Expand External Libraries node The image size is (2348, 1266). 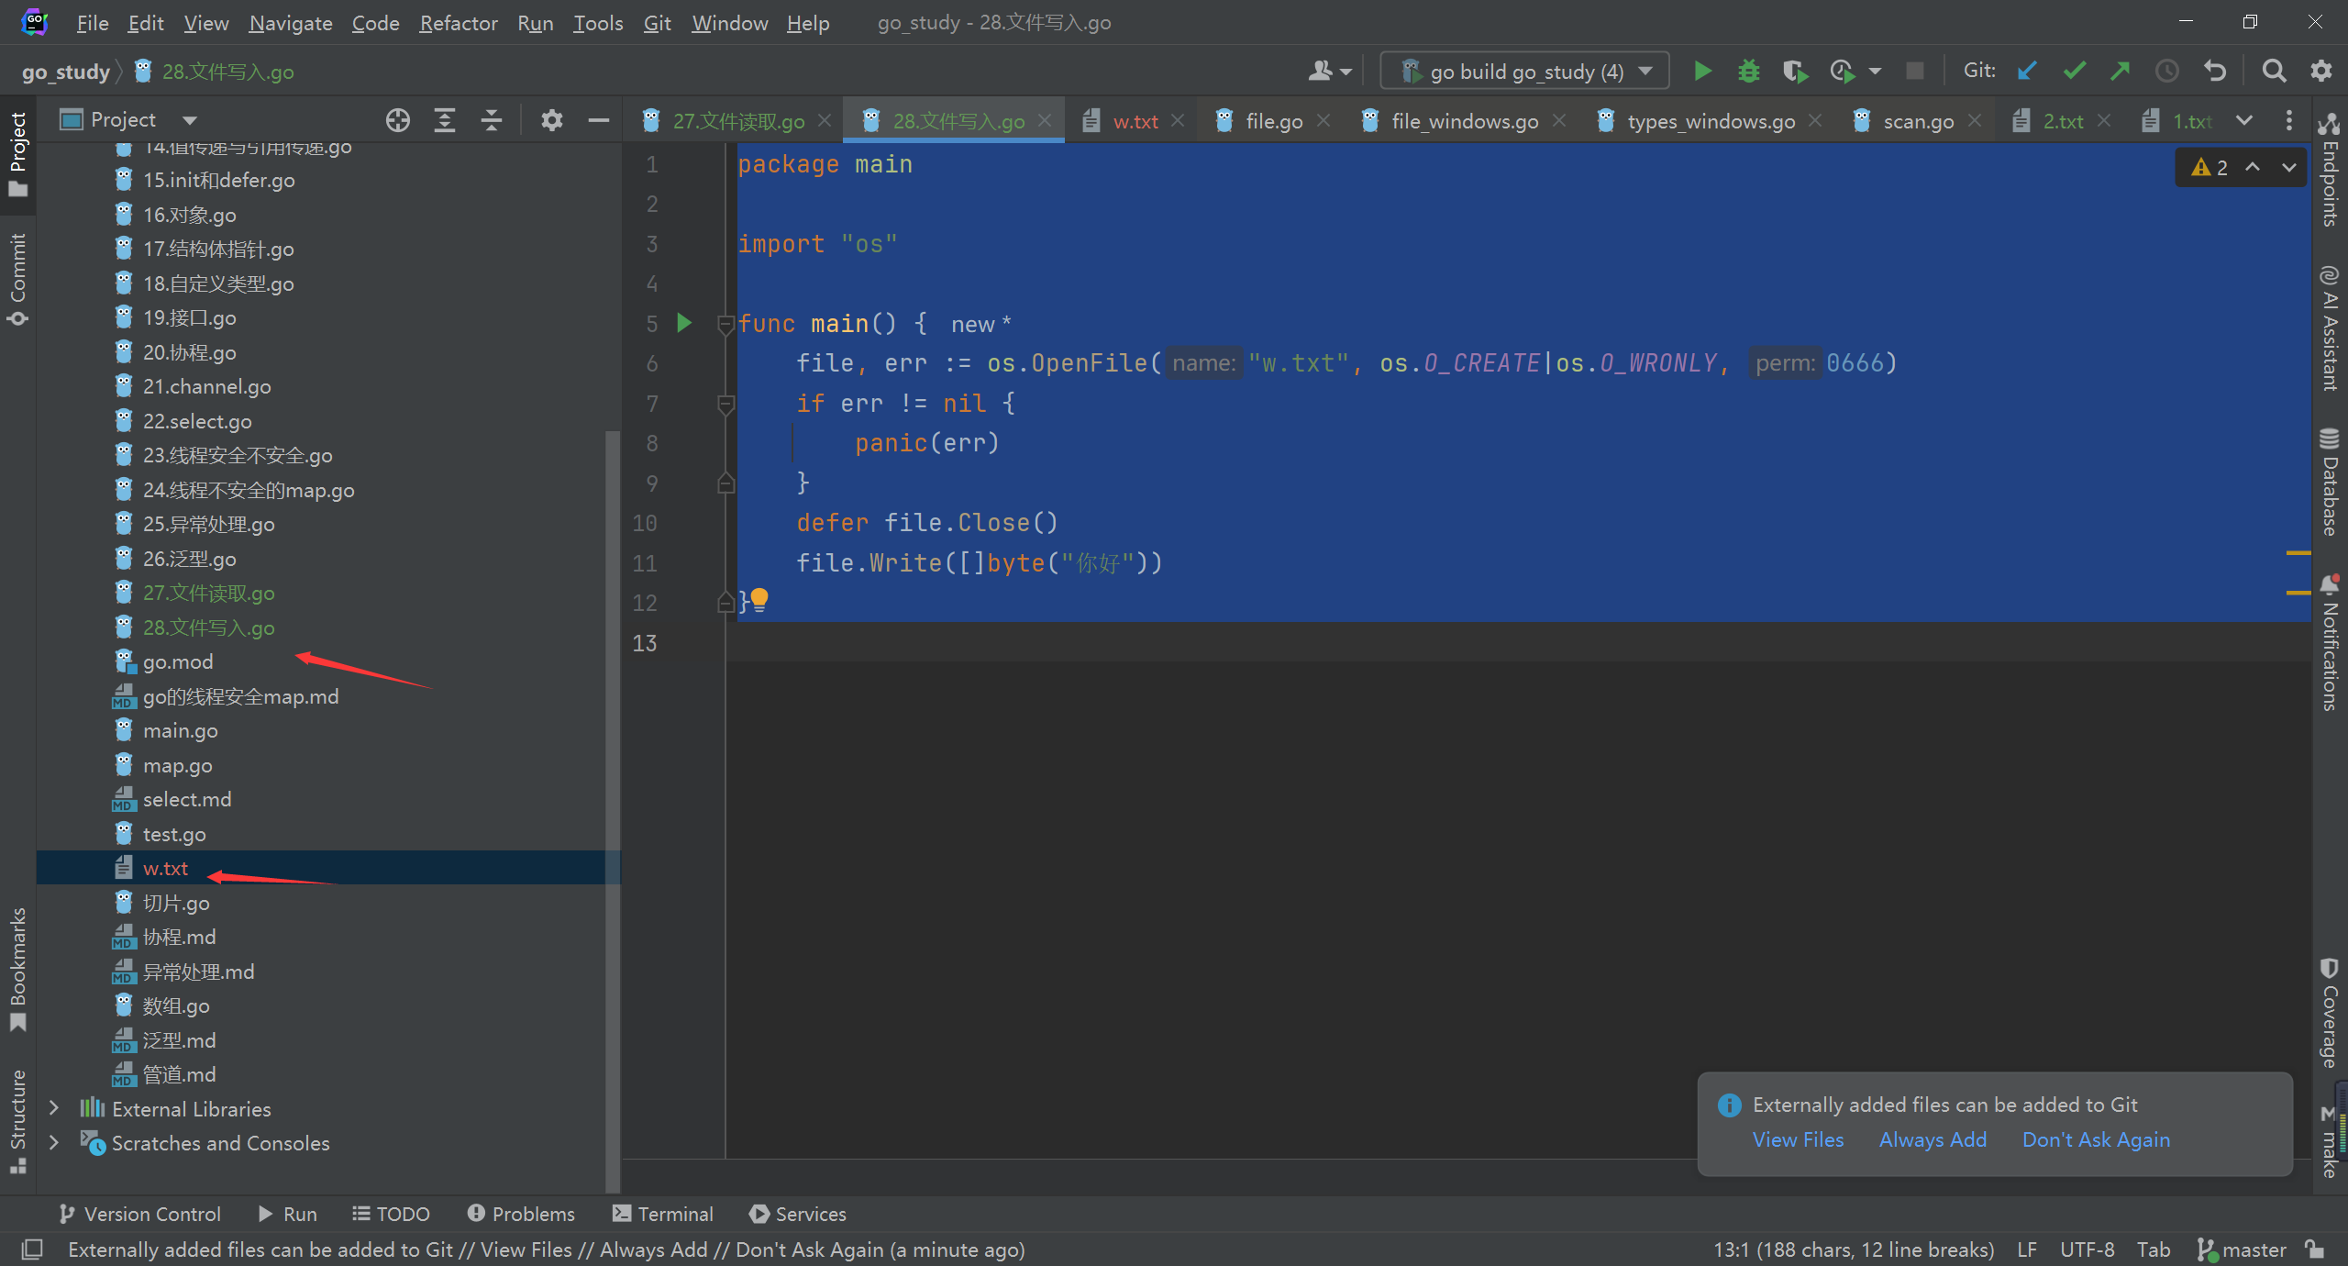click(54, 1108)
